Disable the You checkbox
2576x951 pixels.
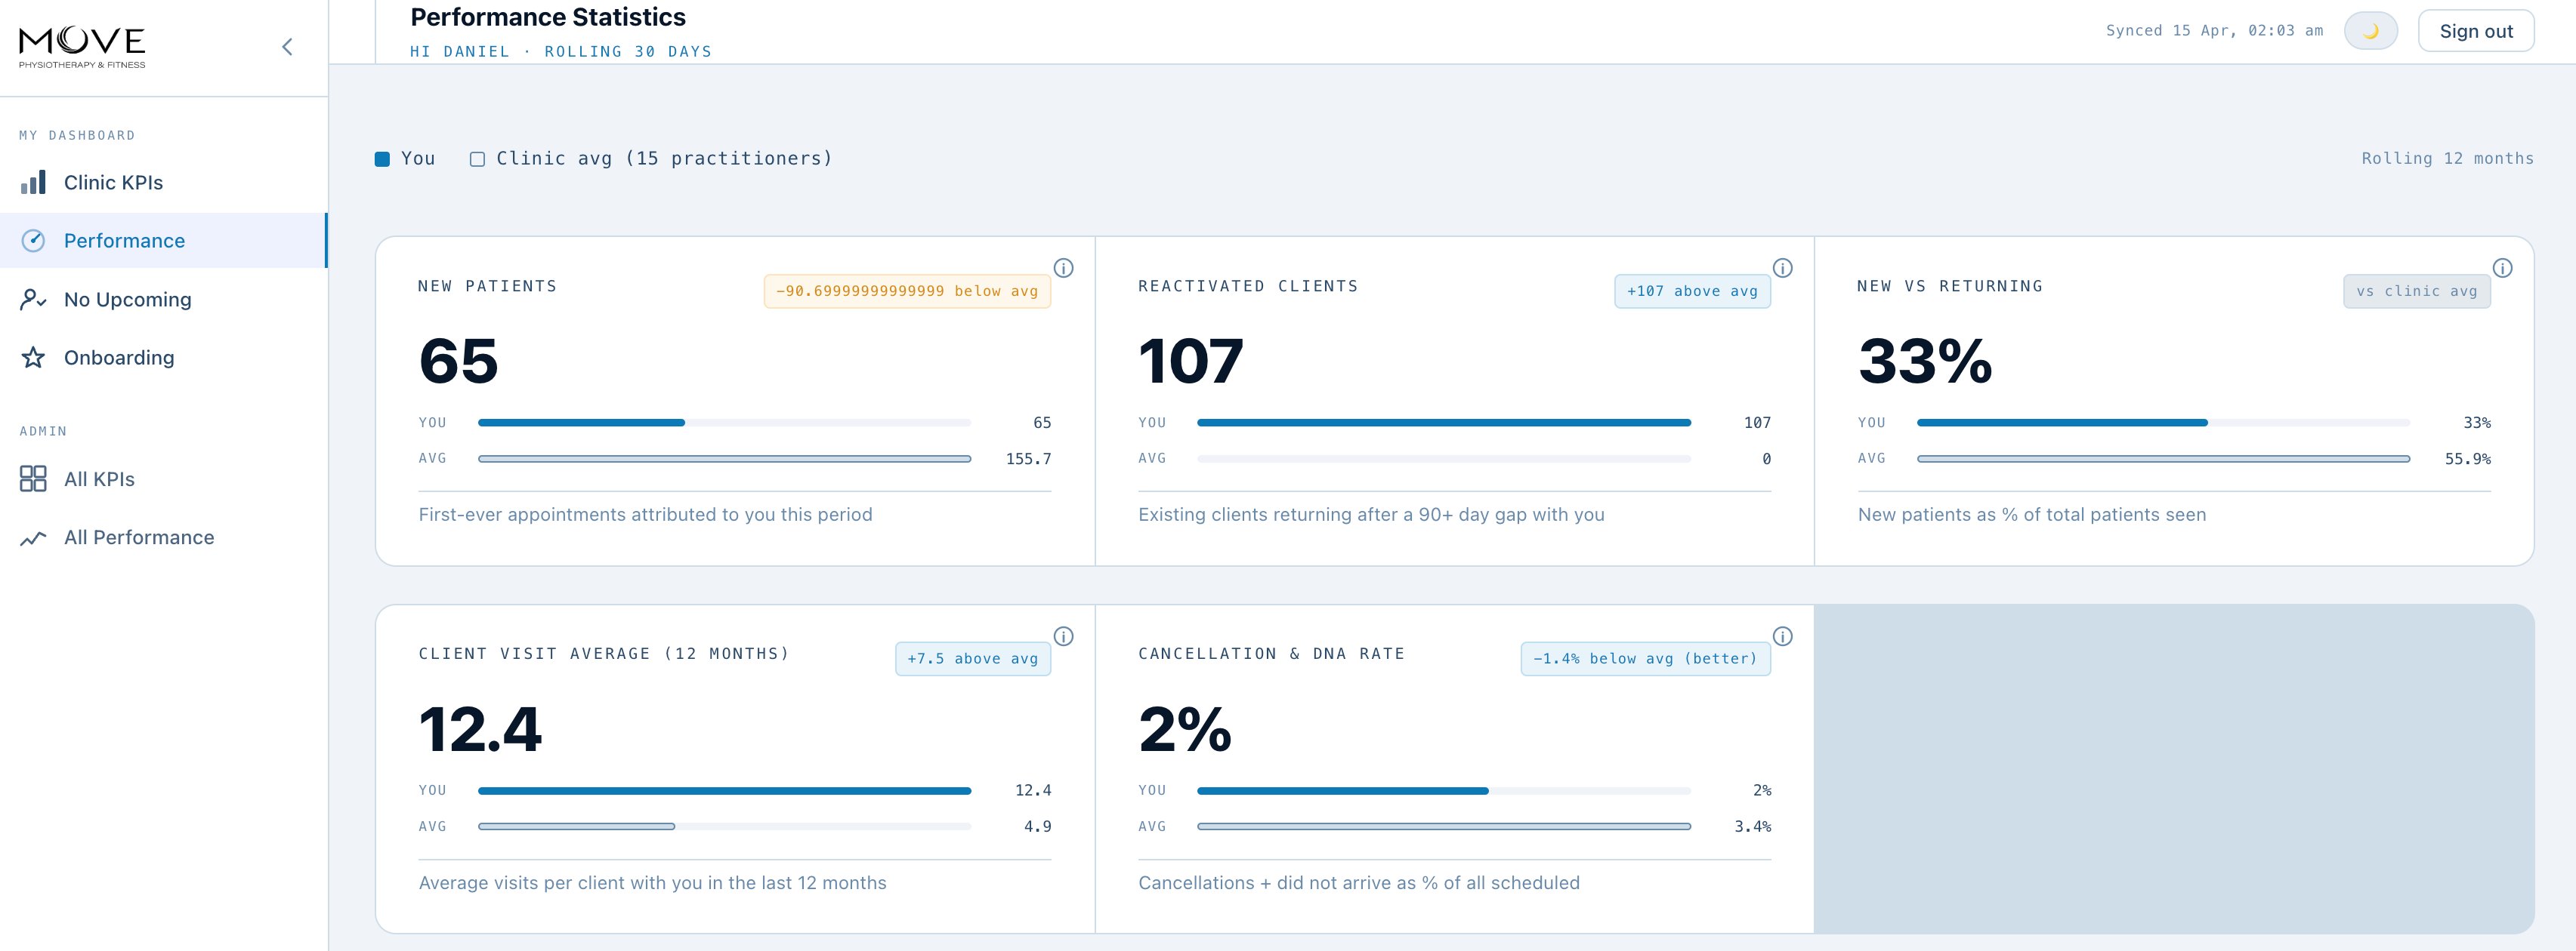point(382,158)
